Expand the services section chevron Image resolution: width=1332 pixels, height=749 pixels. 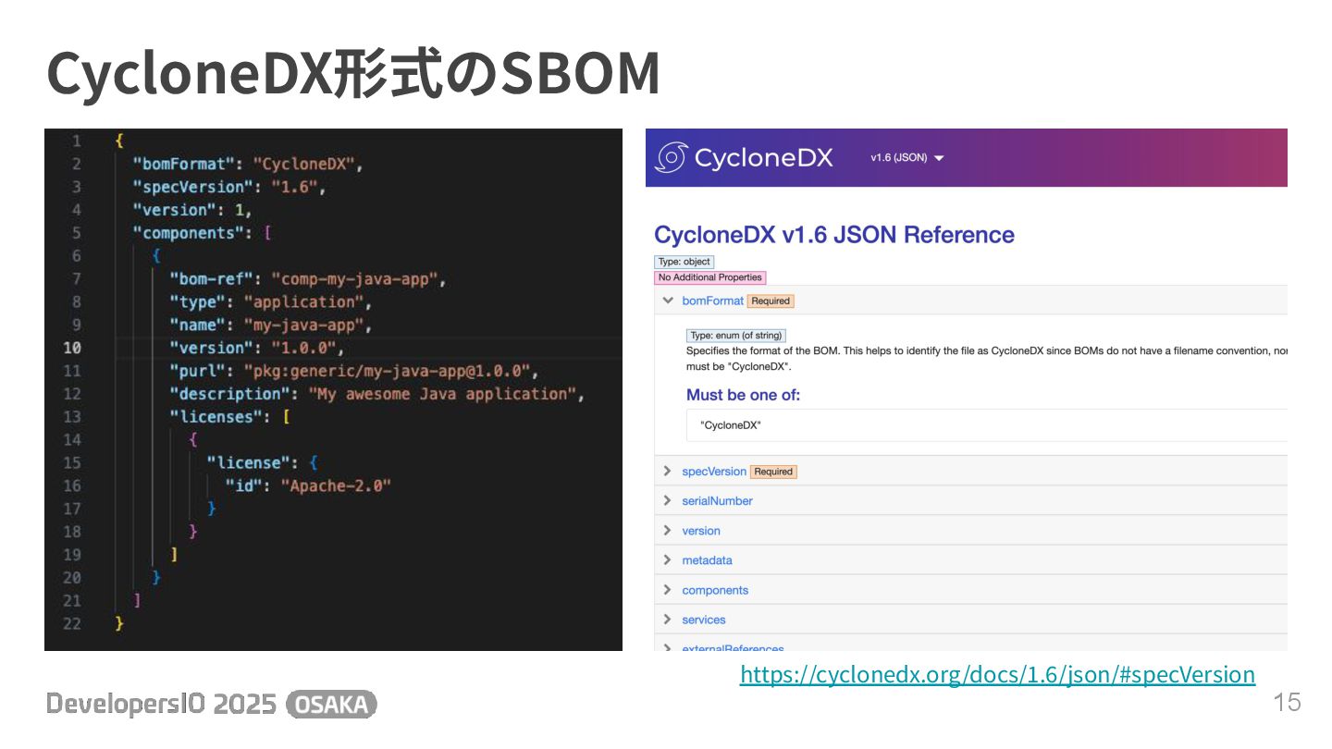coord(667,619)
